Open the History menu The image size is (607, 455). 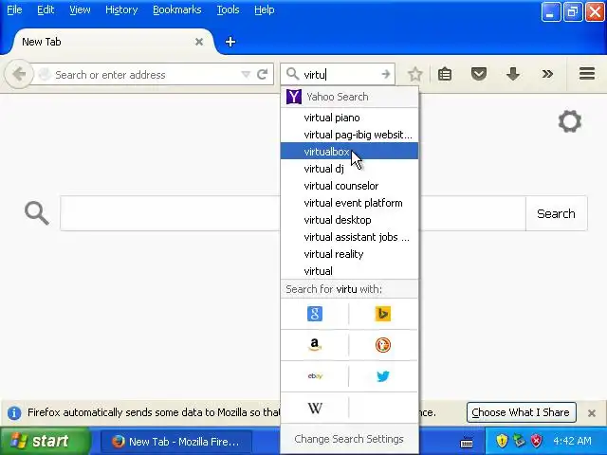coord(121,9)
